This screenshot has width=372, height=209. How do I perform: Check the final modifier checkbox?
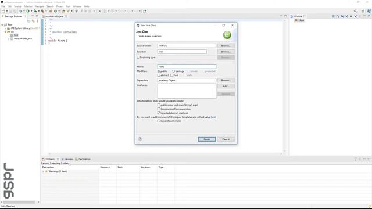[x=172, y=75]
